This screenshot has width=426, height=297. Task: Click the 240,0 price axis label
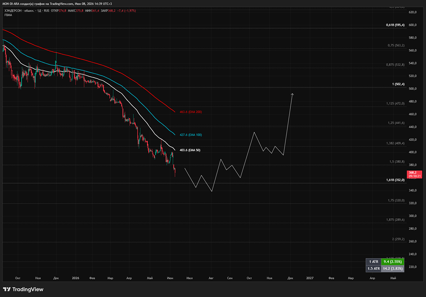tap(412, 254)
